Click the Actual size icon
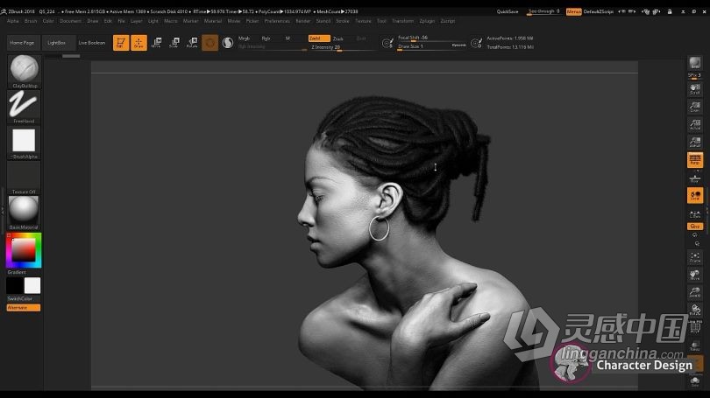 [x=695, y=124]
